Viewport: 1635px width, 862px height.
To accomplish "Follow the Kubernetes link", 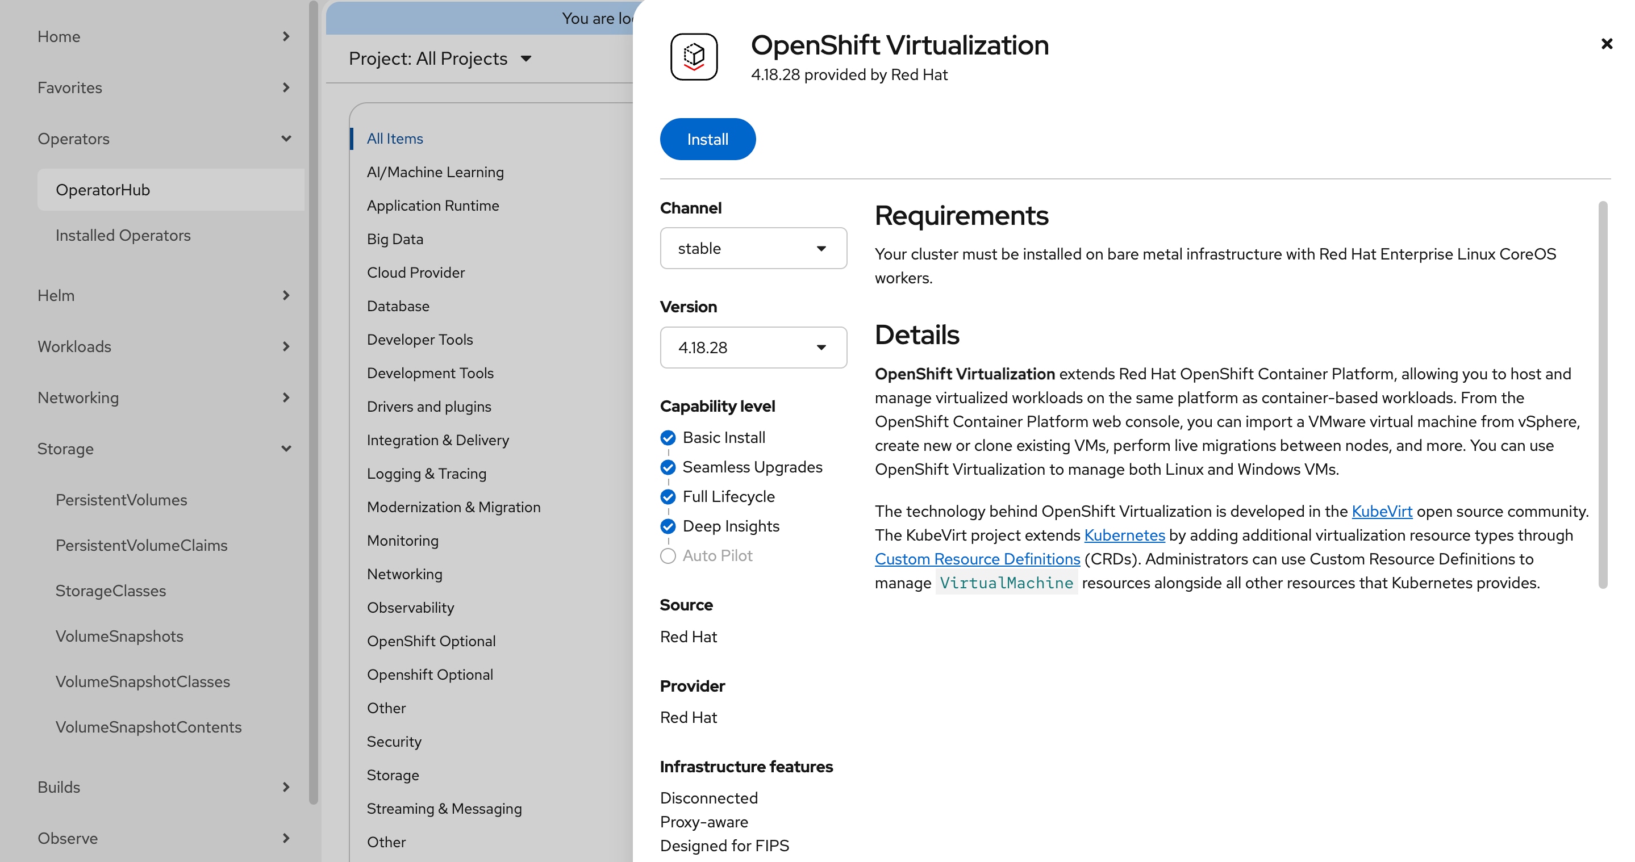I will 1124,535.
